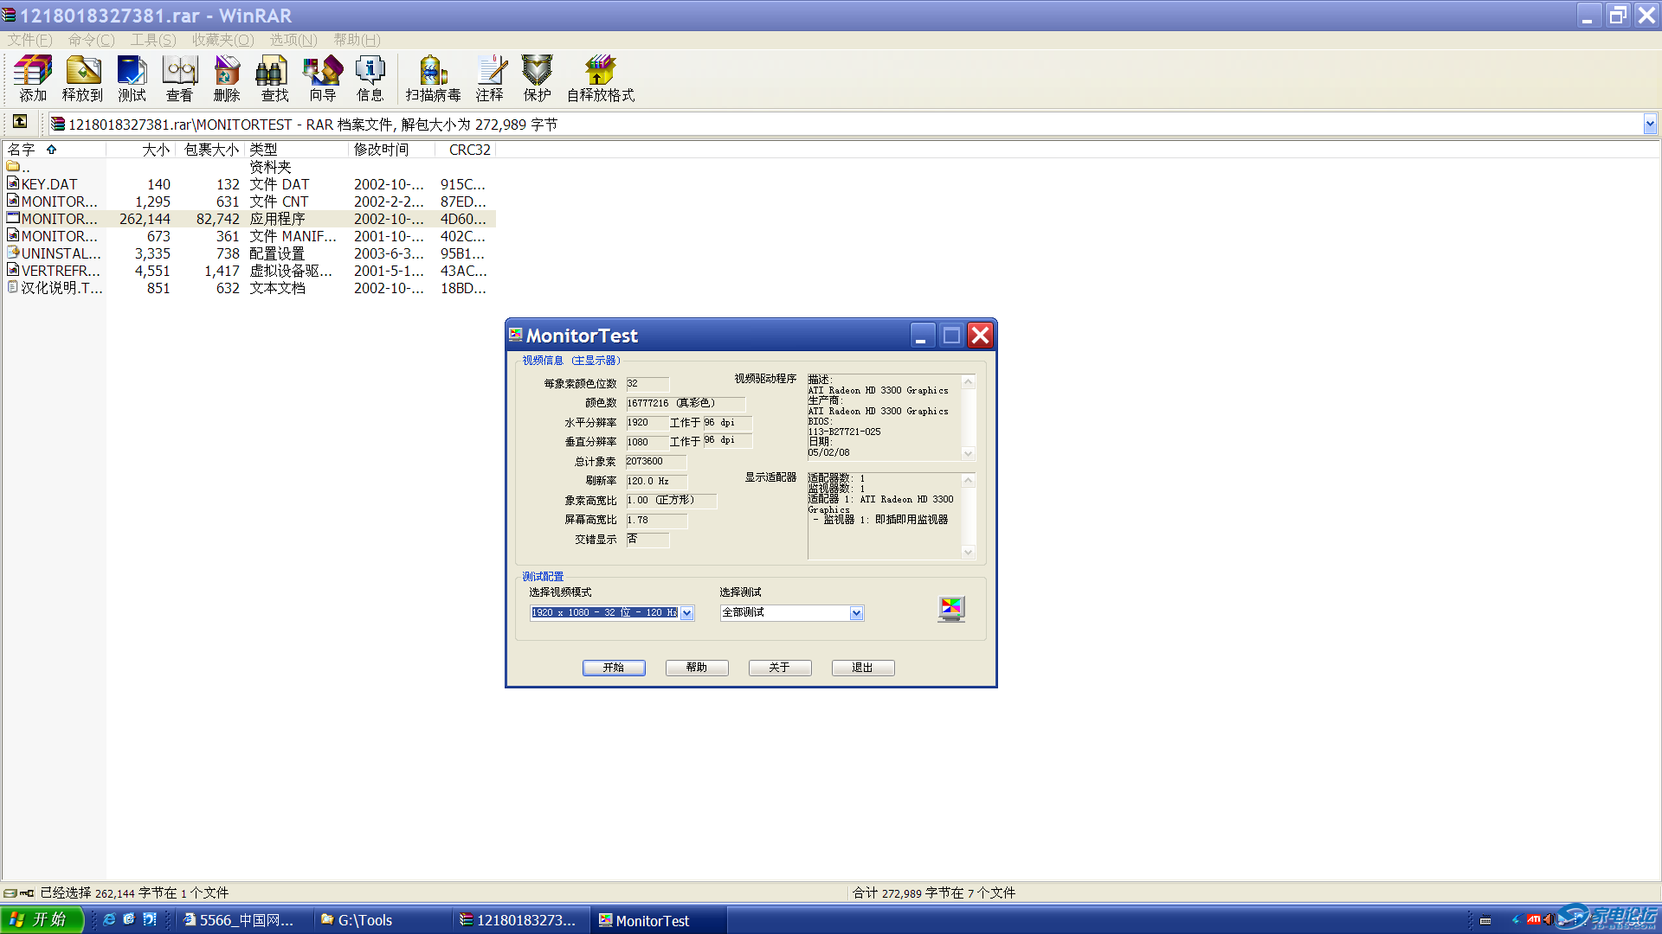Click the key icon in WinRAR status bar
The height and width of the screenshot is (934, 1662).
tap(27, 893)
